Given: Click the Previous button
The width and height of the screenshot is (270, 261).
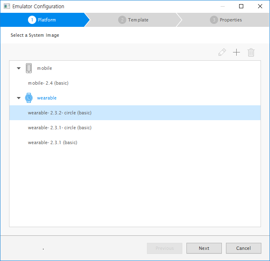Looking at the screenshot, I should (165, 248).
